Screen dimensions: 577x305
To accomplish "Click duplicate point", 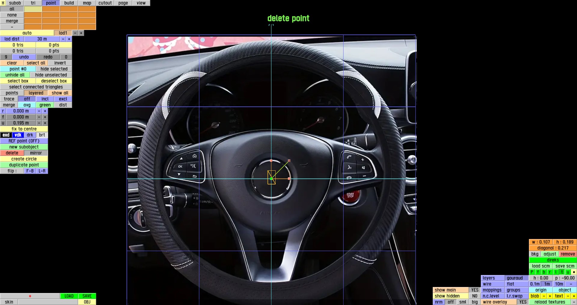I will tap(24, 165).
